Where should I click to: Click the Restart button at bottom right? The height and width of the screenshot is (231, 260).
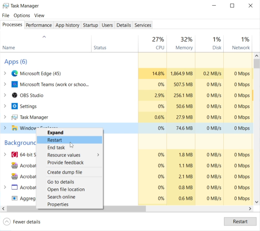[240, 221]
